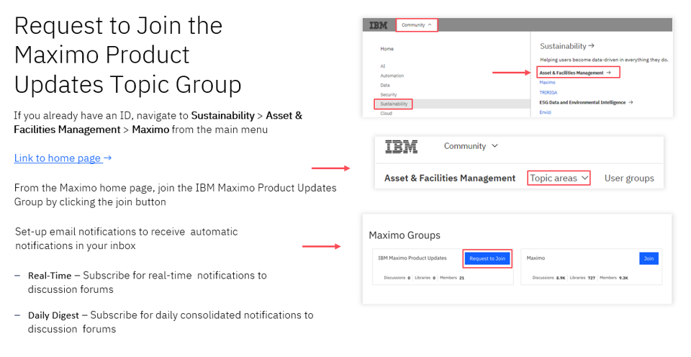Select Data in the community menu
The image size is (691, 357).
(384, 85)
